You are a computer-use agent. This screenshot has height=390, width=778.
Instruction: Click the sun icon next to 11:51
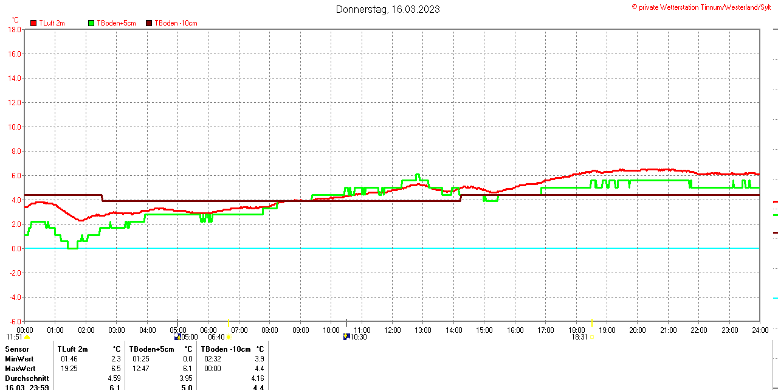27,337
